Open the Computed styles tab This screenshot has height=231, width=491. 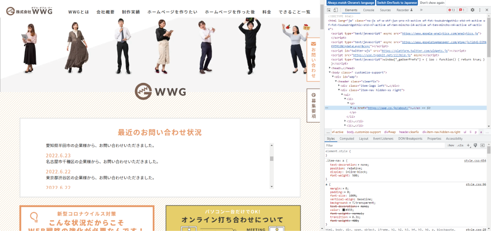tap(347, 139)
